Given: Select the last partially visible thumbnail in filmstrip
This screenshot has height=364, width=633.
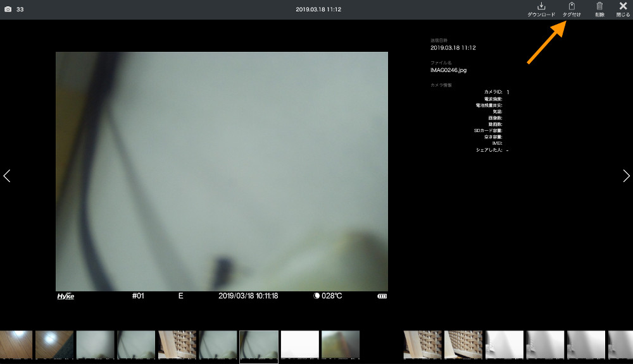Looking at the screenshot, I should coord(620,345).
